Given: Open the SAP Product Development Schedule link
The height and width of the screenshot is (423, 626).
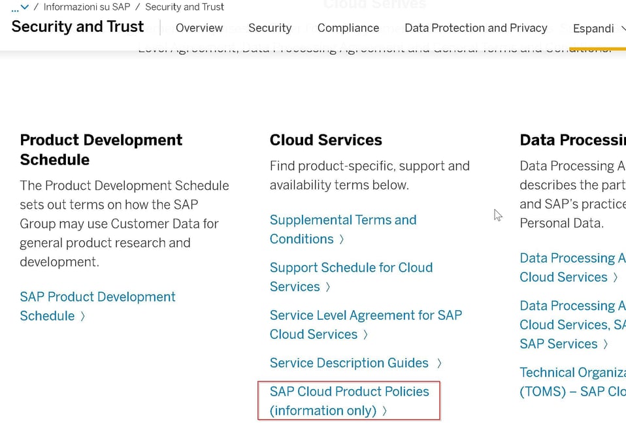Looking at the screenshot, I should click(x=97, y=297).
